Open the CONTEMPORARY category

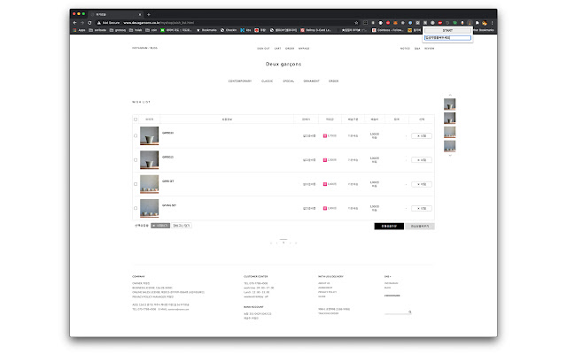tap(240, 81)
